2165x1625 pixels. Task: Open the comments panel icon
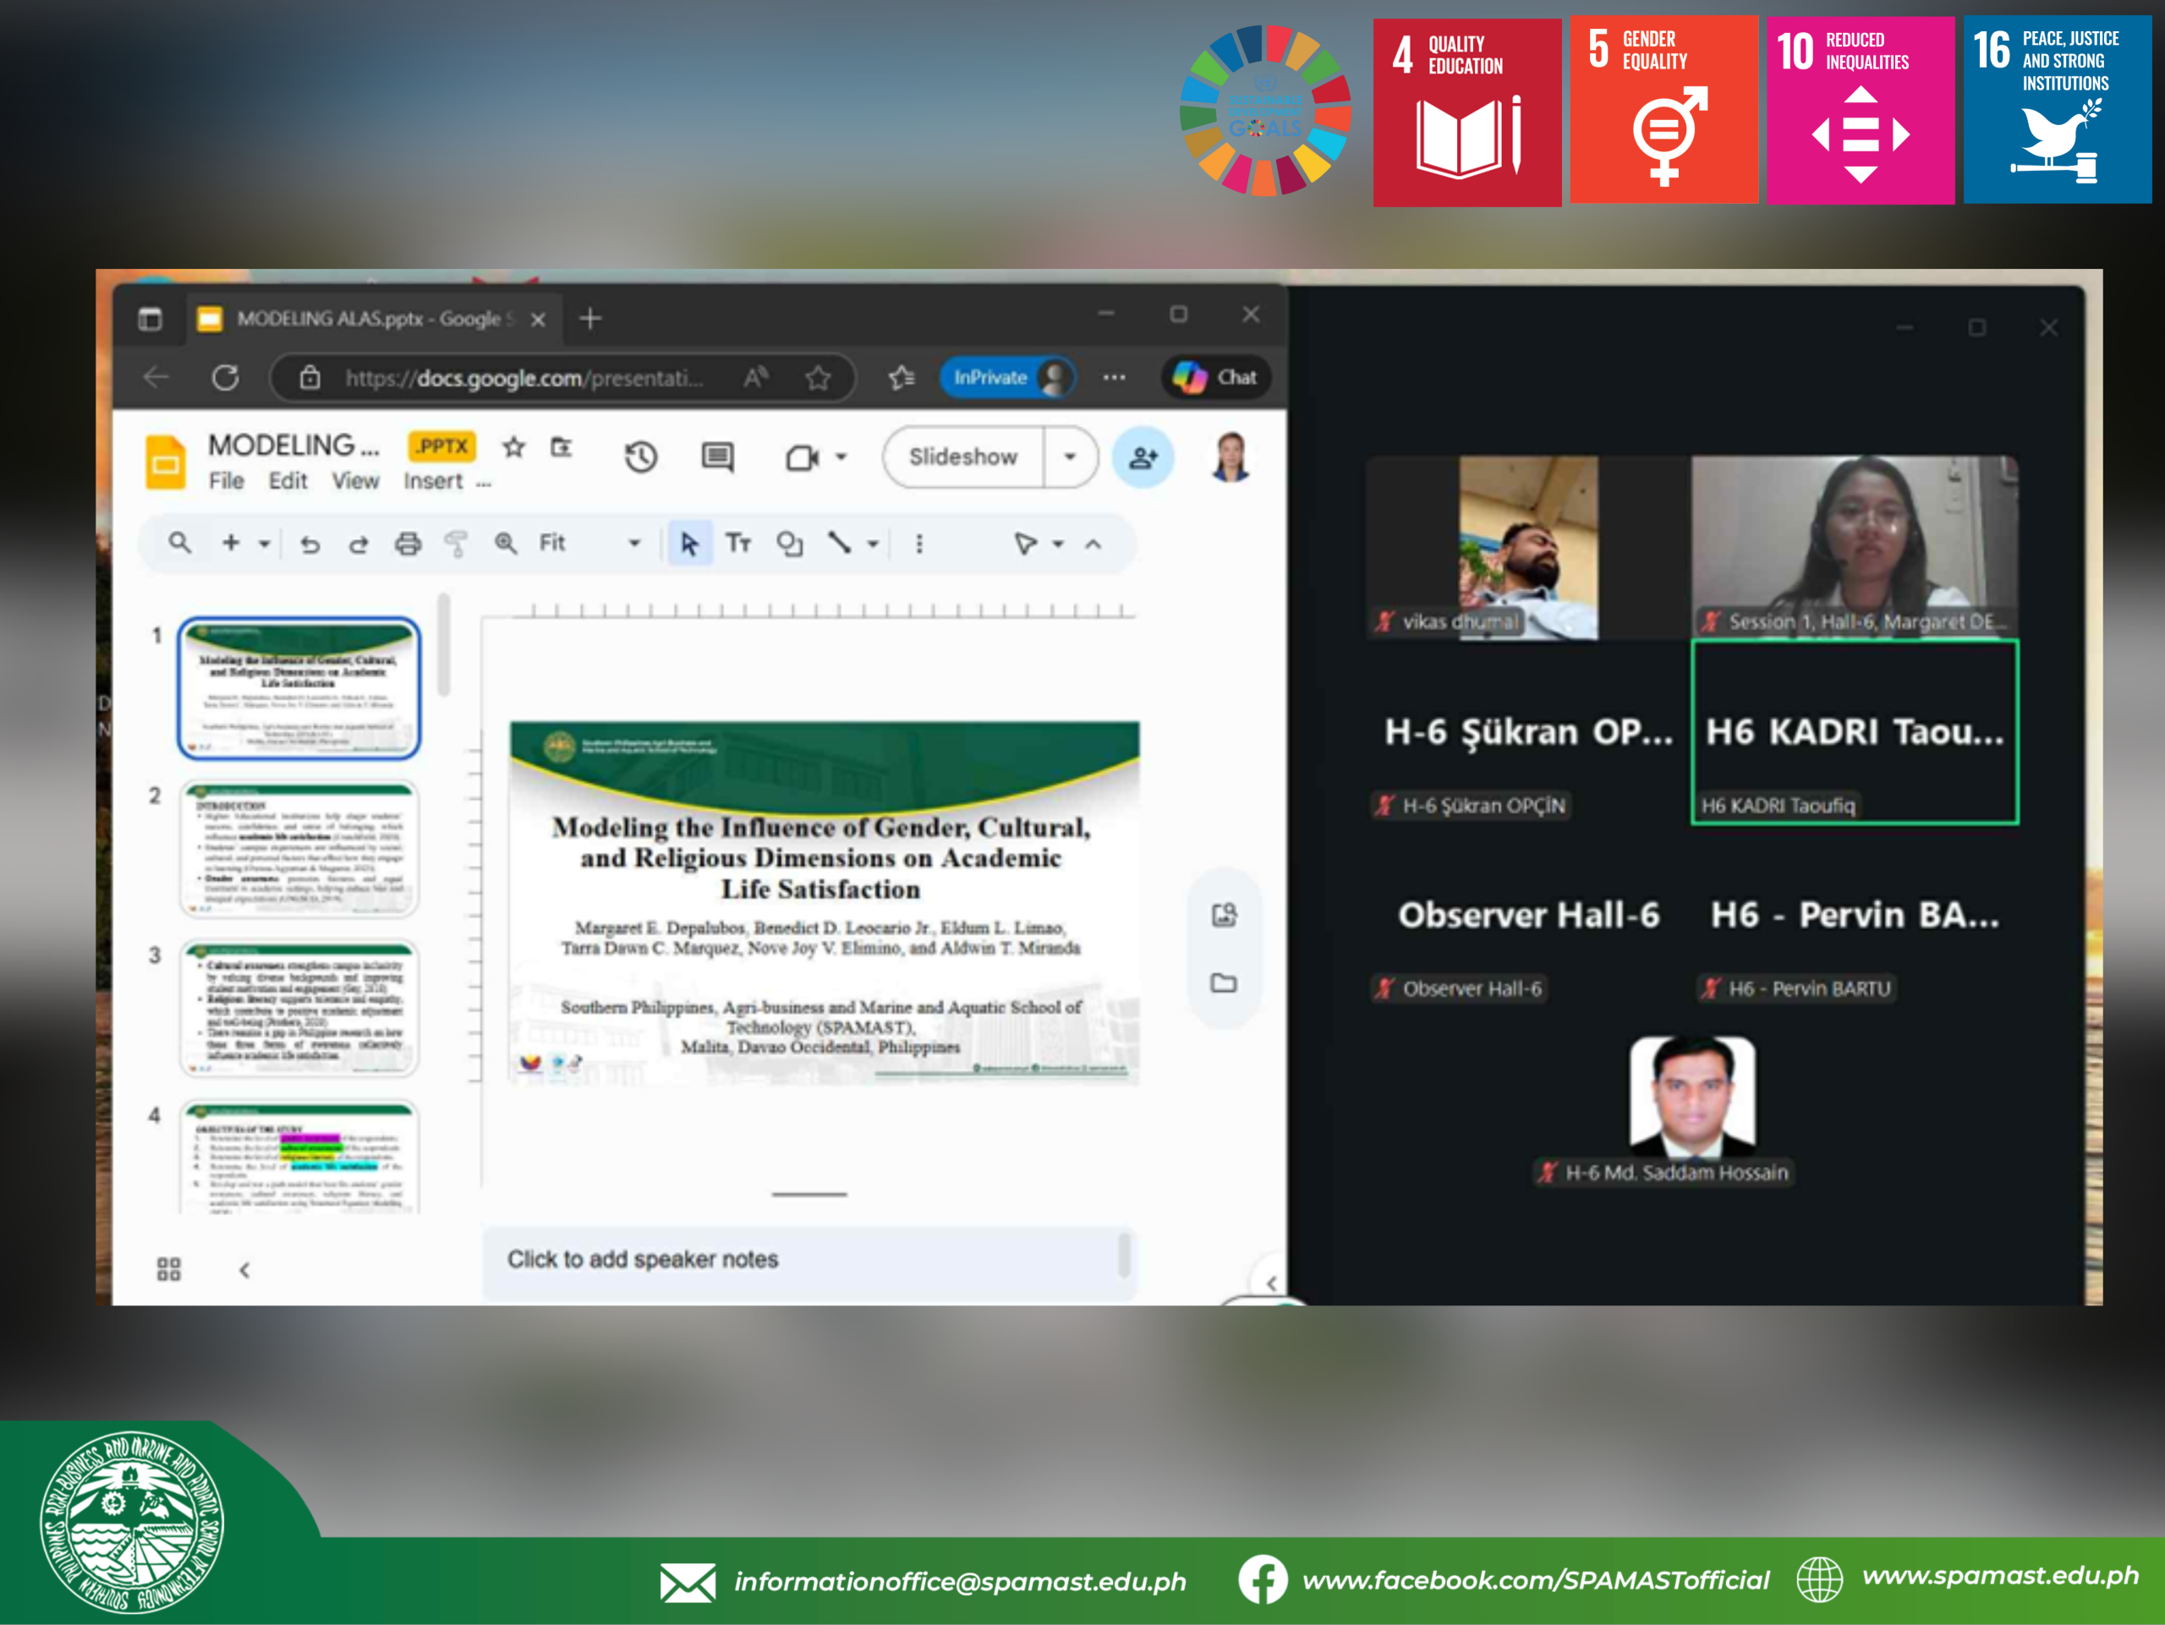[x=717, y=457]
